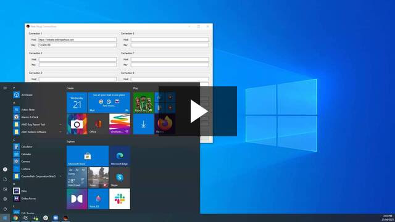Screen dimensions: 395x222
Task: Expand the Start menu hamburger button
Action: tap(5, 88)
